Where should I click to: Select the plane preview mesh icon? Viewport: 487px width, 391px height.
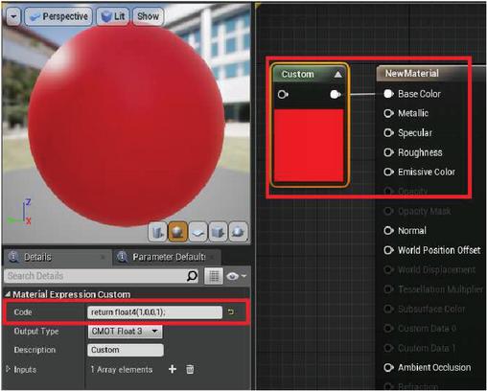(197, 232)
